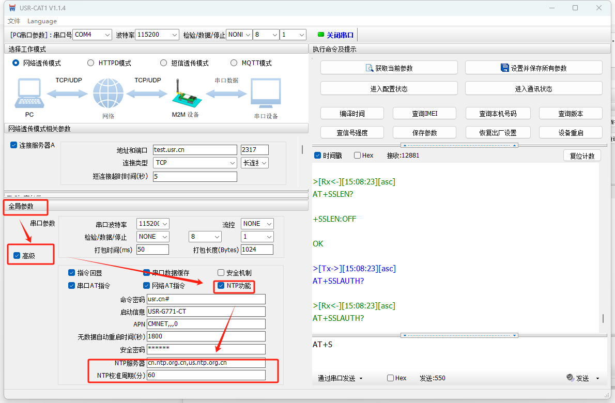Viewport: 615px width, 403px height.
Task: Click the 串口设备 monitor icon
Action: 266,94
